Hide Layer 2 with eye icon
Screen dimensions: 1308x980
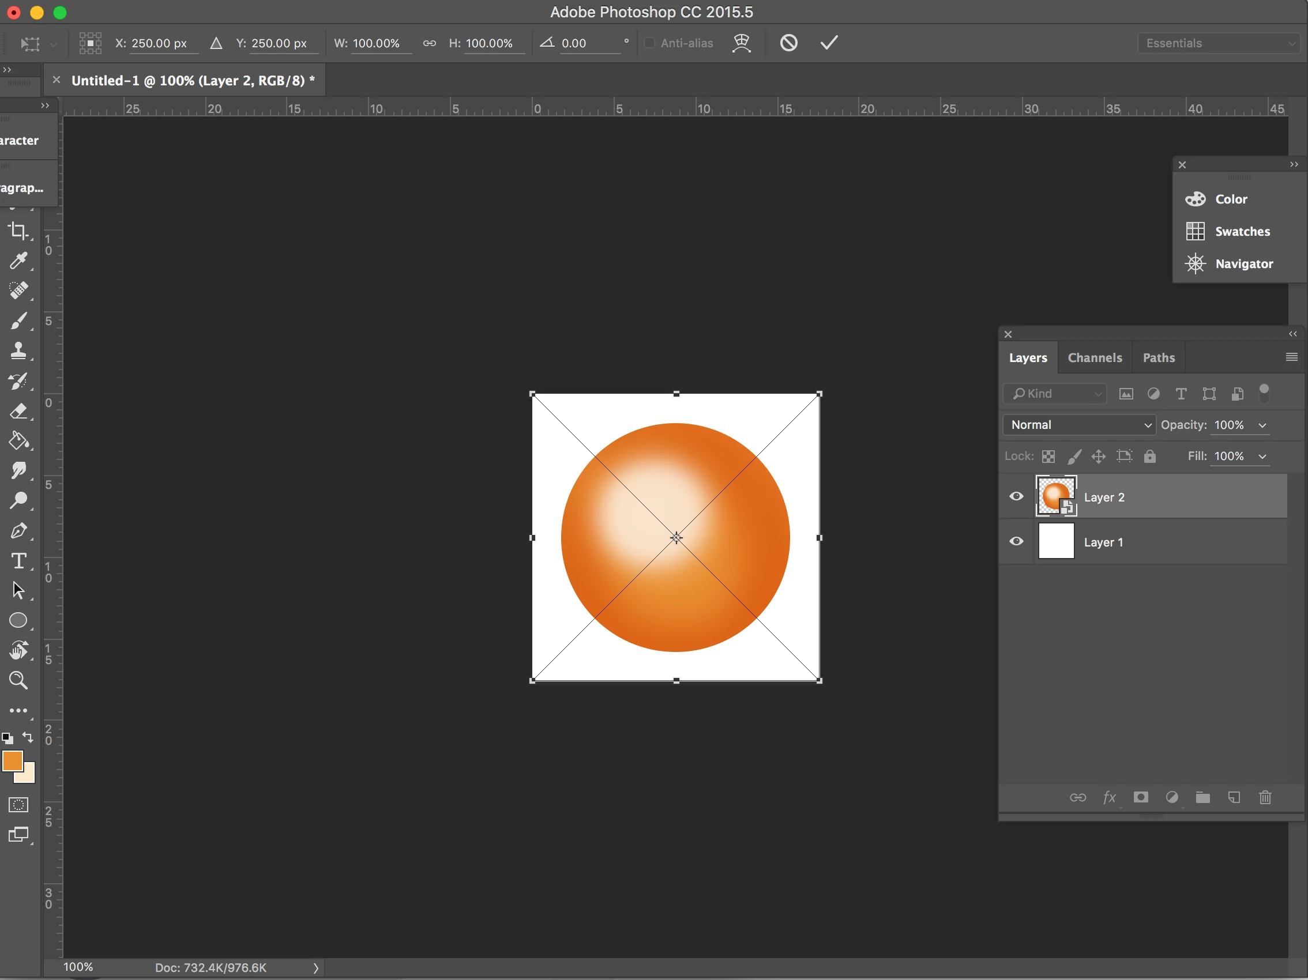tap(1016, 496)
